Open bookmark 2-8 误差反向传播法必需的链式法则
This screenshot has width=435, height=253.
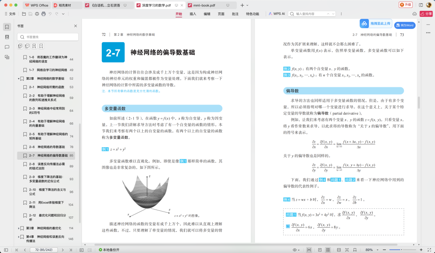tap(46, 166)
